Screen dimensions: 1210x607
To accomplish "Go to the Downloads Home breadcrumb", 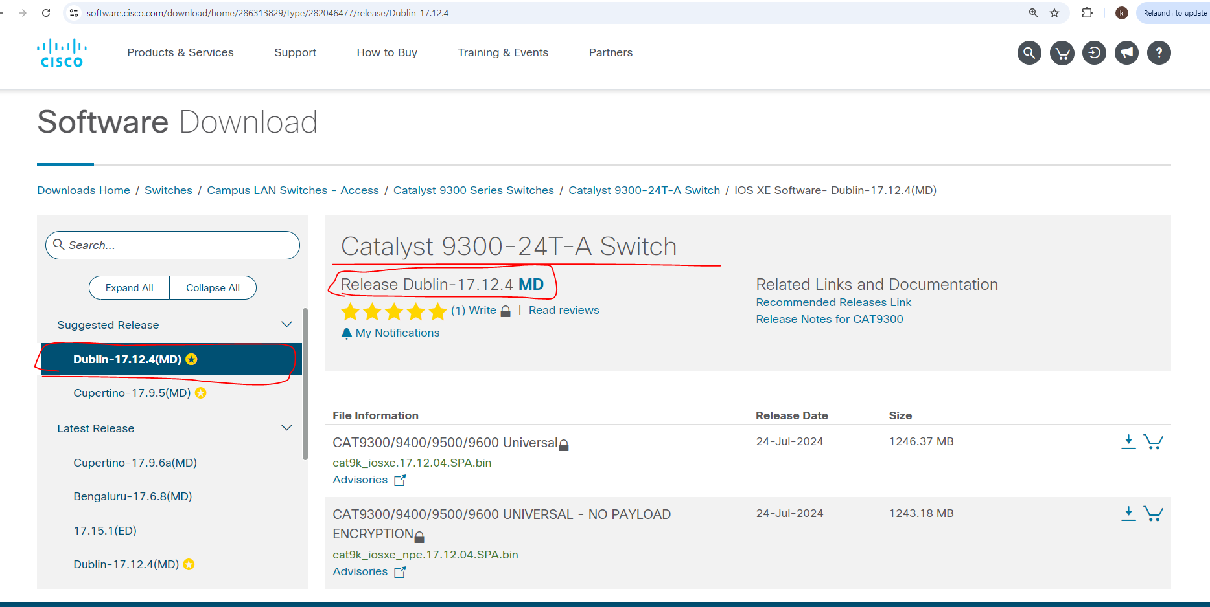I will pyautogui.click(x=84, y=190).
